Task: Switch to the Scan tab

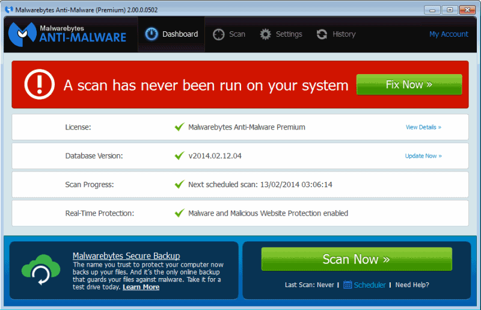Action: (229, 34)
